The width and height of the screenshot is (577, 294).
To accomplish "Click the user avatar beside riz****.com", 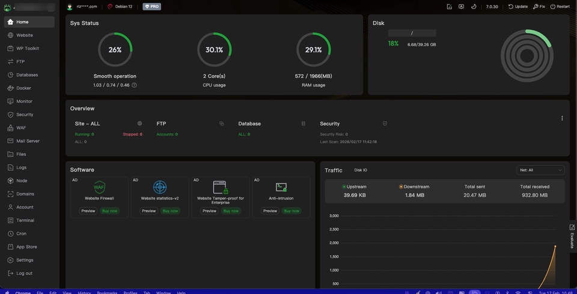I will pyautogui.click(x=70, y=7).
